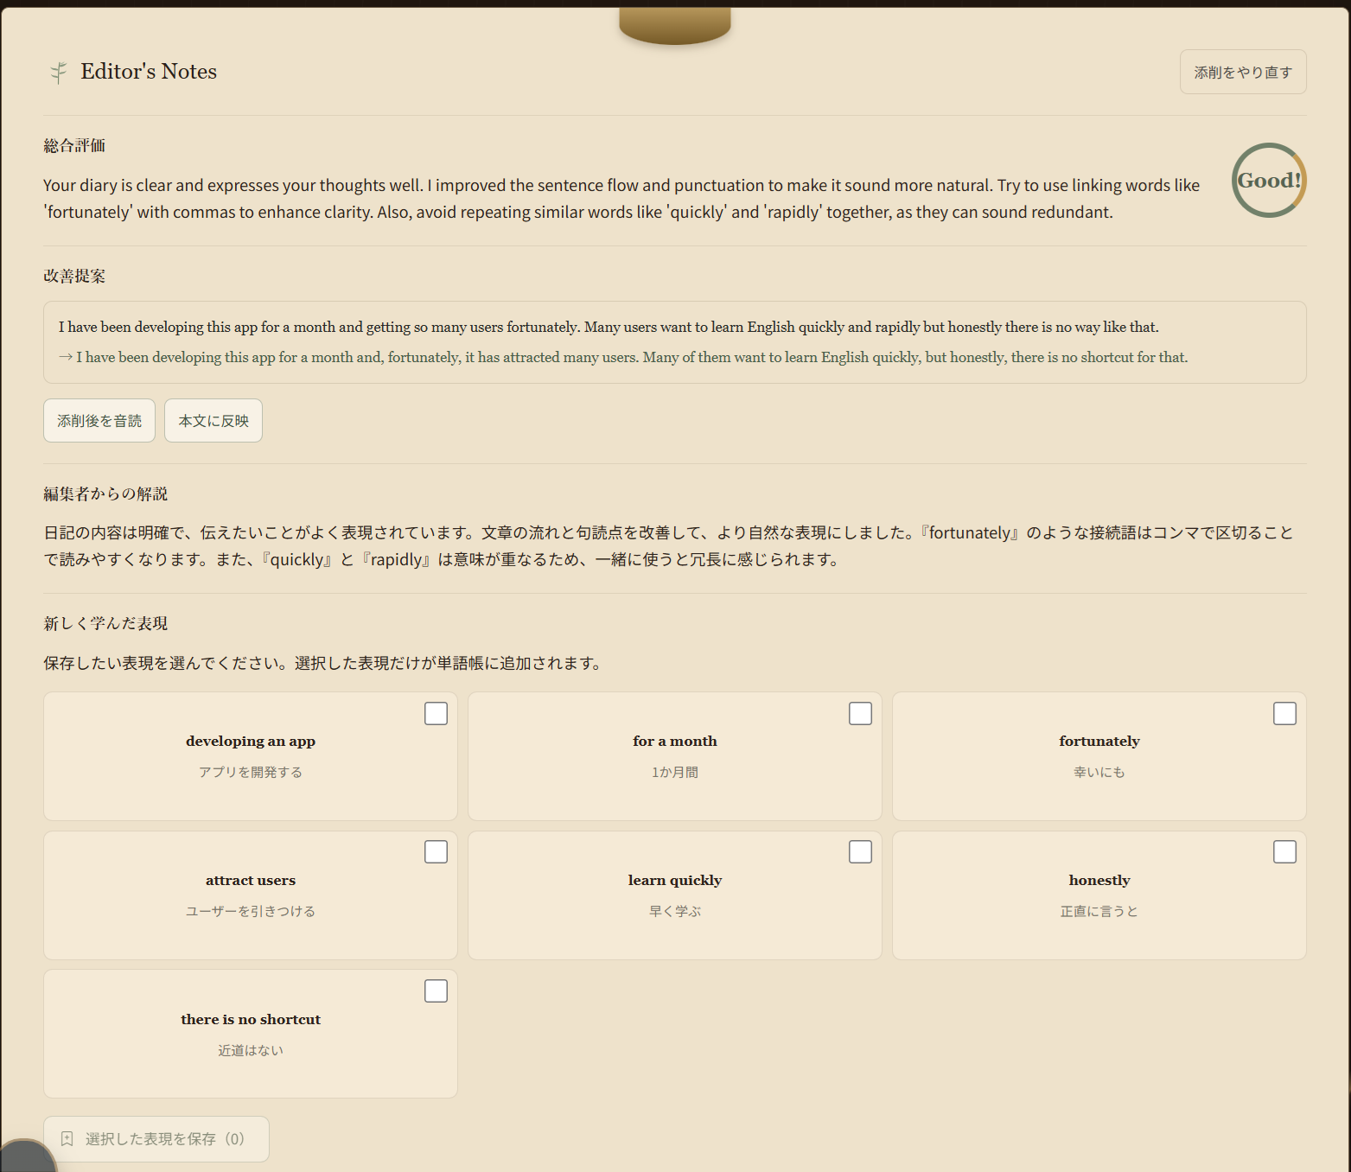Viewport: 1351px width, 1172px height.
Task: Click 添削をやり直す to redo correction
Action: (x=1243, y=72)
